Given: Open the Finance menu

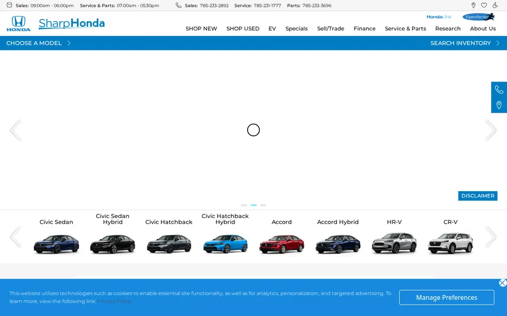Looking at the screenshot, I should [x=364, y=28].
